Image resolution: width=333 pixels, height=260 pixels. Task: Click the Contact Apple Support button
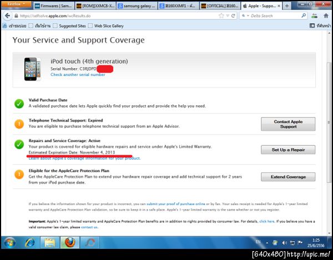[288, 124]
